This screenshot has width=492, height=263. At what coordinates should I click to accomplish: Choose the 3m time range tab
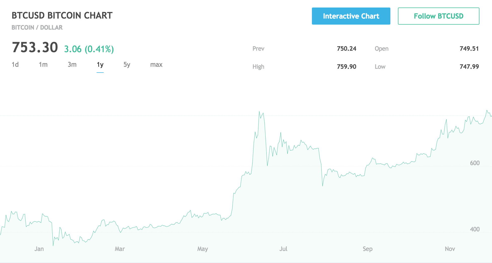point(72,65)
